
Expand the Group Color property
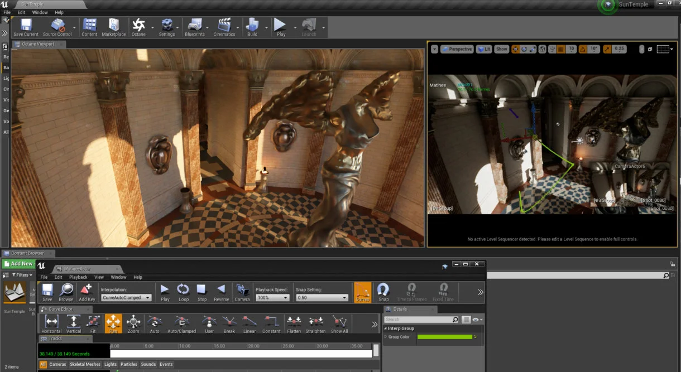385,337
